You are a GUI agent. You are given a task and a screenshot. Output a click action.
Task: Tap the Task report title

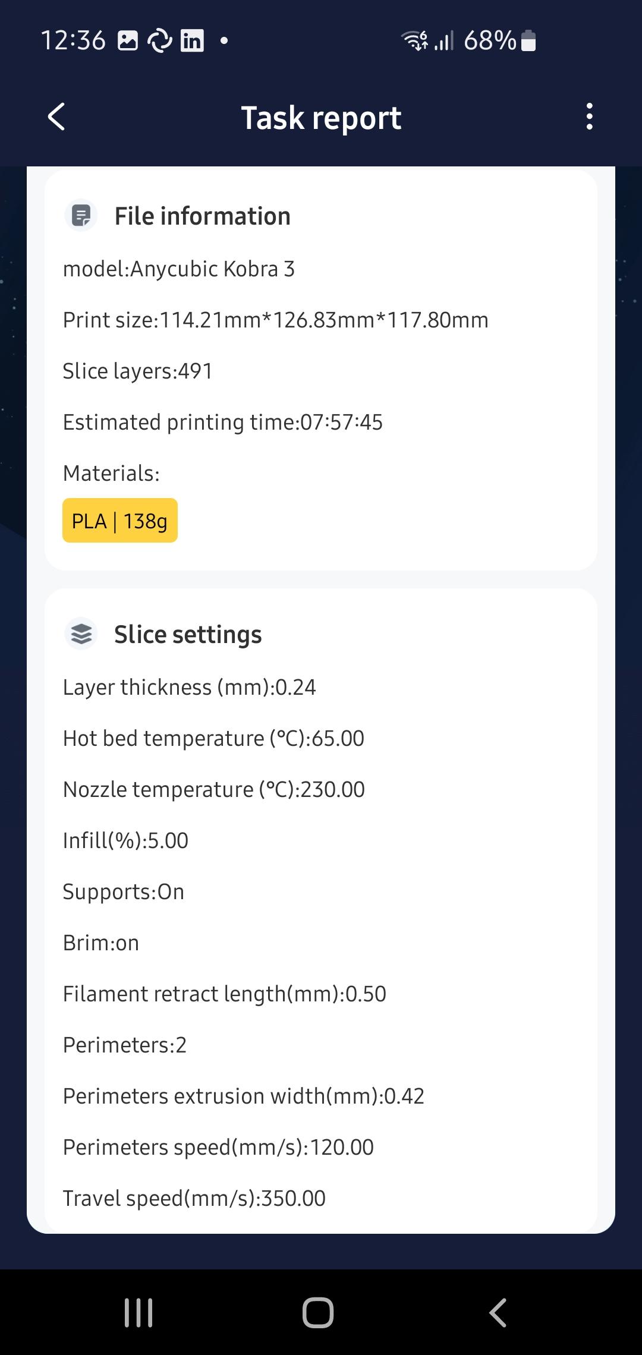[x=321, y=118]
